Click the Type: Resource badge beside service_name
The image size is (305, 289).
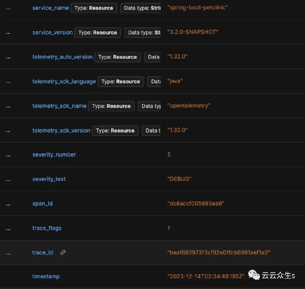pyautogui.click(x=93, y=8)
